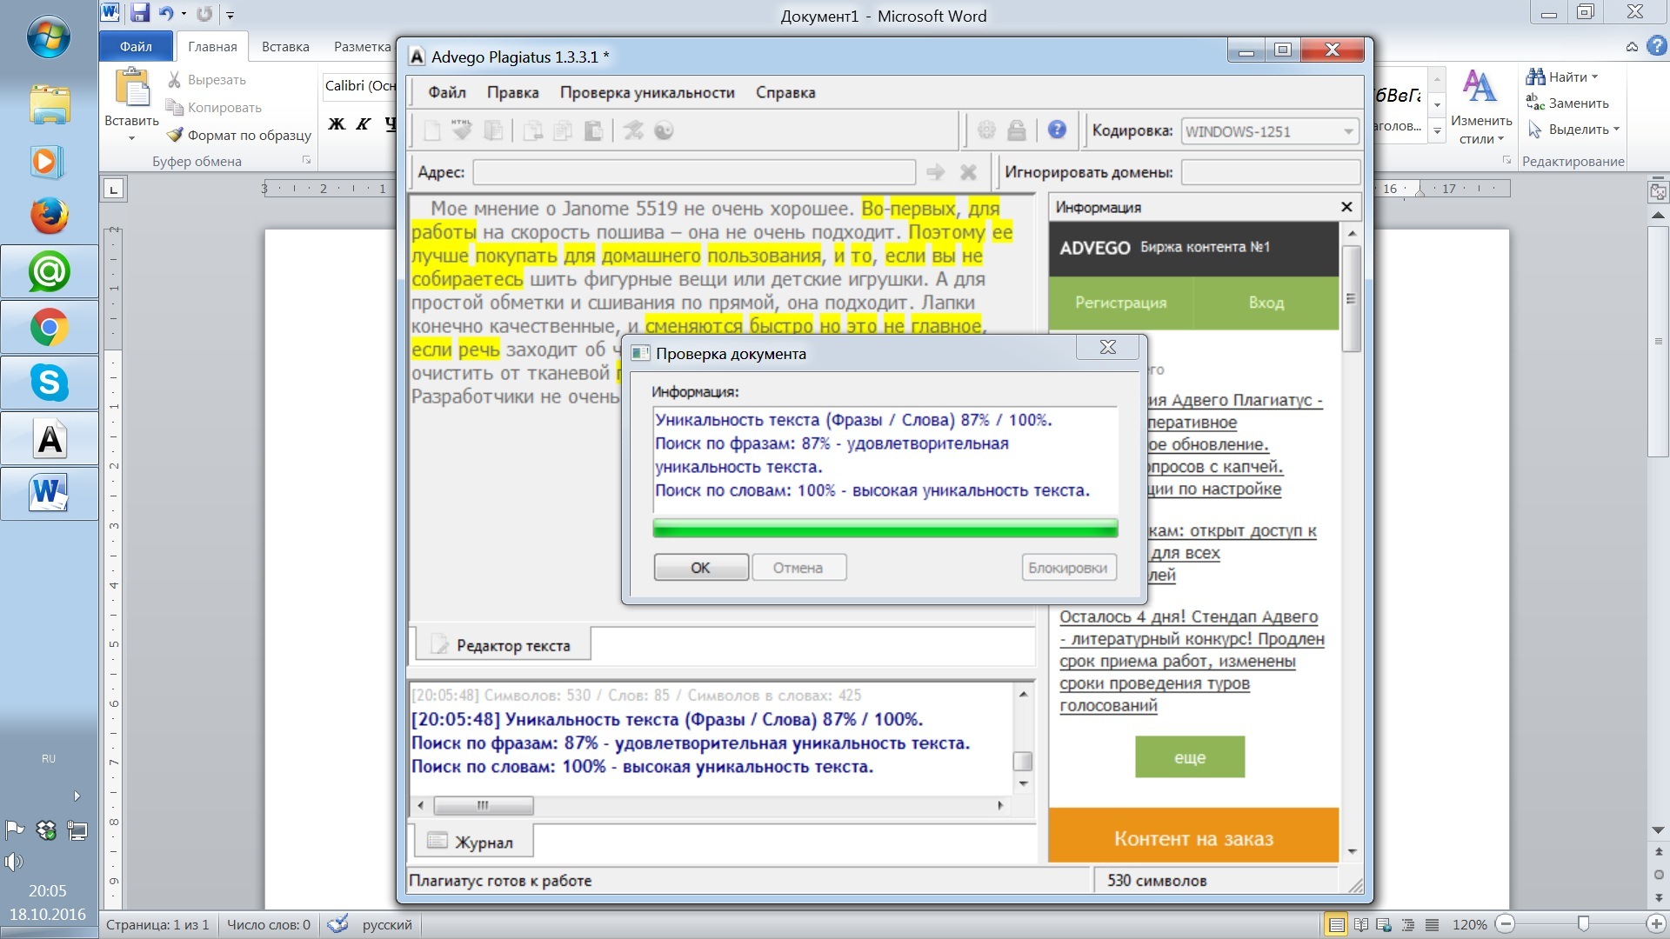Screen dimensions: 1670x939
Task: Click the Word save icon in quick access
Action: pyautogui.click(x=140, y=13)
